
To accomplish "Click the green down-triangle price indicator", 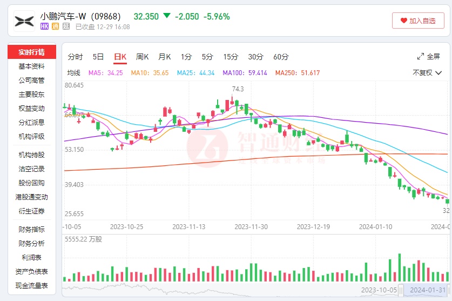I will [166, 16].
